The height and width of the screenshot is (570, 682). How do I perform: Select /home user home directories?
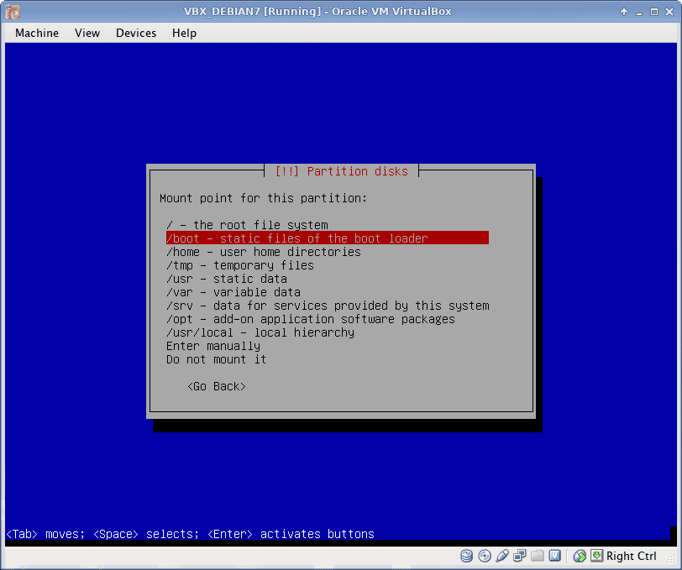(x=264, y=252)
